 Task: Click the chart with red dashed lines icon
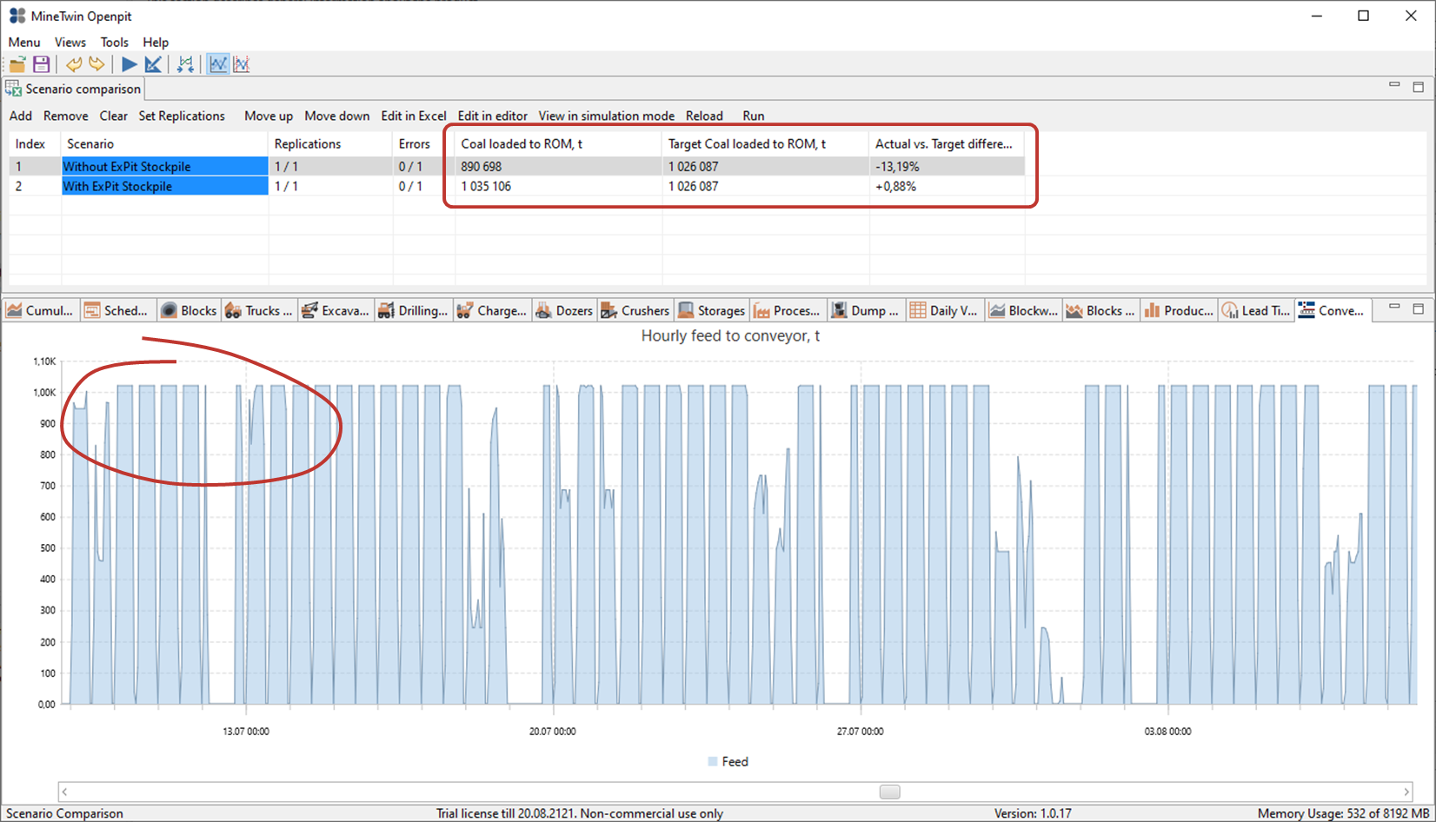(242, 64)
